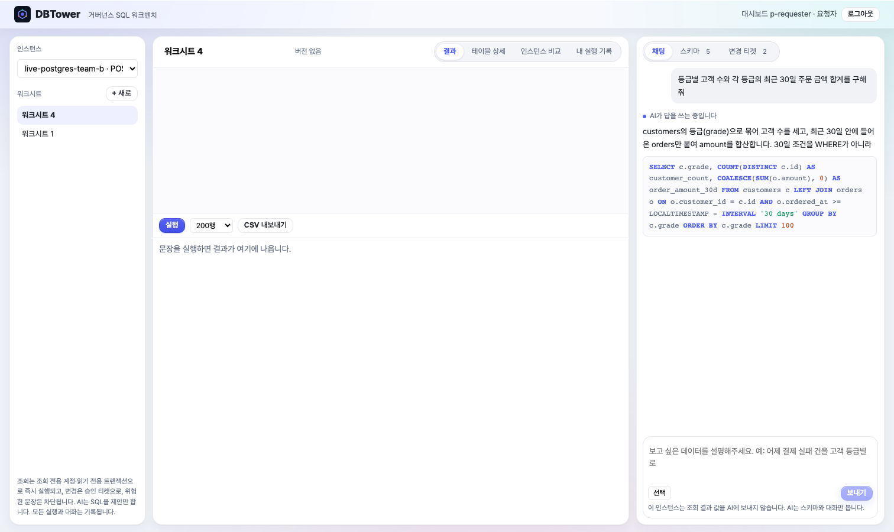Click the 문장을 실행하면 결과가 placeholder text
894x532 pixels.
coord(225,249)
